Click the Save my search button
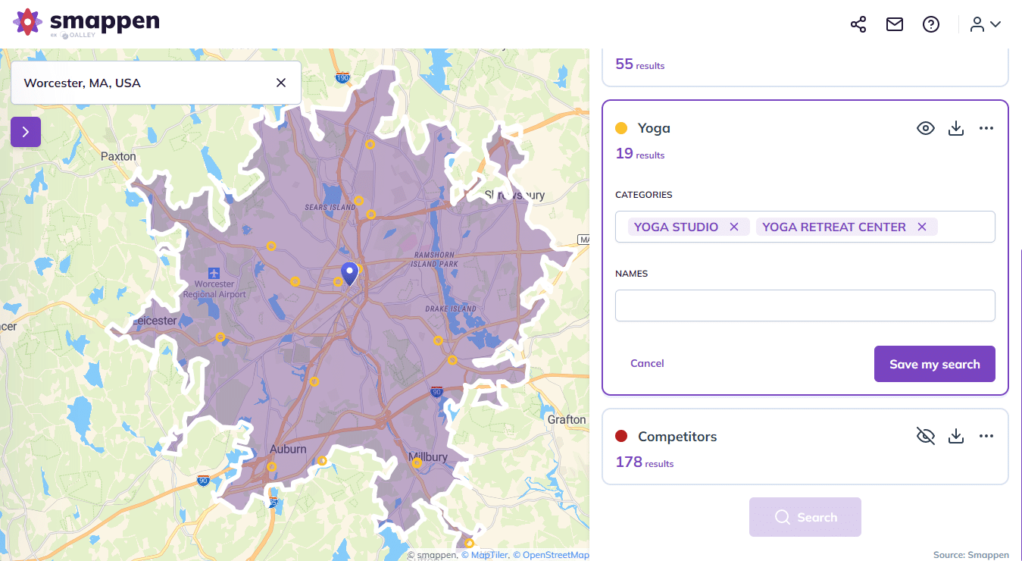Viewport: 1022px width, 561px height. click(x=934, y=364)
